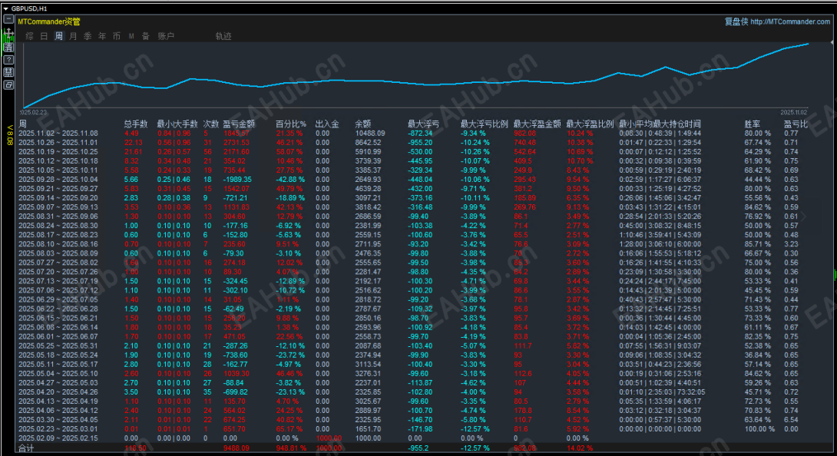This screenshot has height=456, width=837.
Task: Open the 账户 account tab
Action: tap(166, 36)
